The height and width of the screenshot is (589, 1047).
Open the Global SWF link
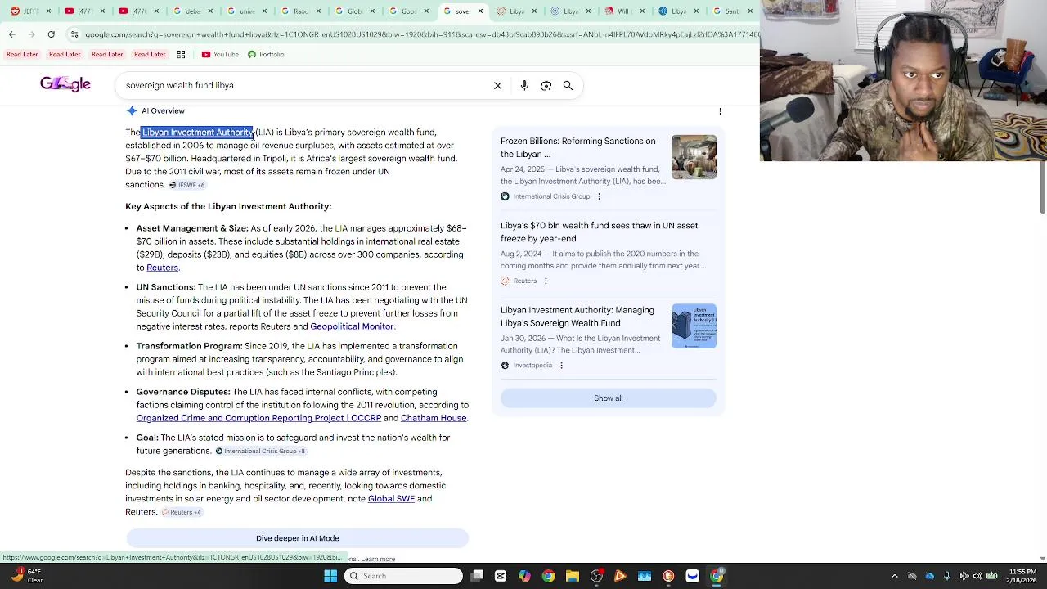(x=391, y=499)
